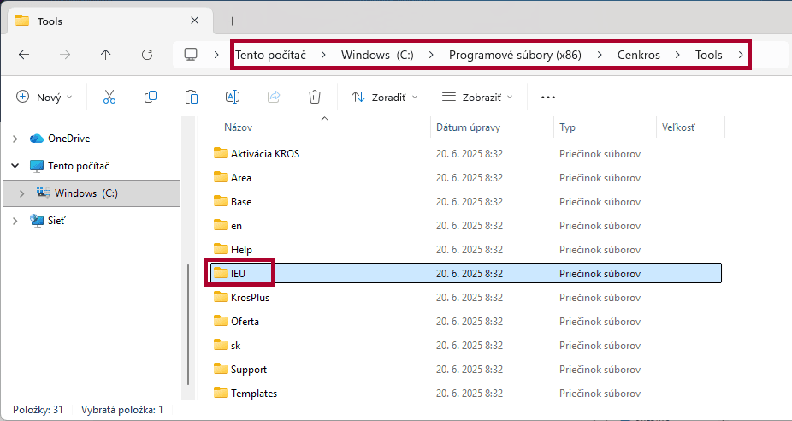Screen dimensions: 792x421
Task: Open the three-dot more options menu
Action: pyautogui.click(x=548, y=97)
